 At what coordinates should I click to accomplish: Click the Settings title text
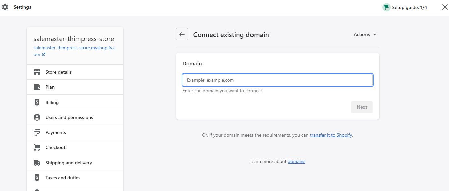[22, 7]
